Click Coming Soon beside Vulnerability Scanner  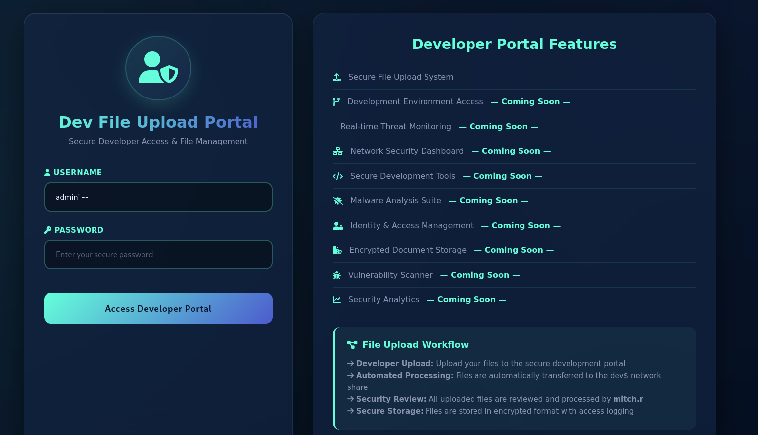tap(480, 275)
